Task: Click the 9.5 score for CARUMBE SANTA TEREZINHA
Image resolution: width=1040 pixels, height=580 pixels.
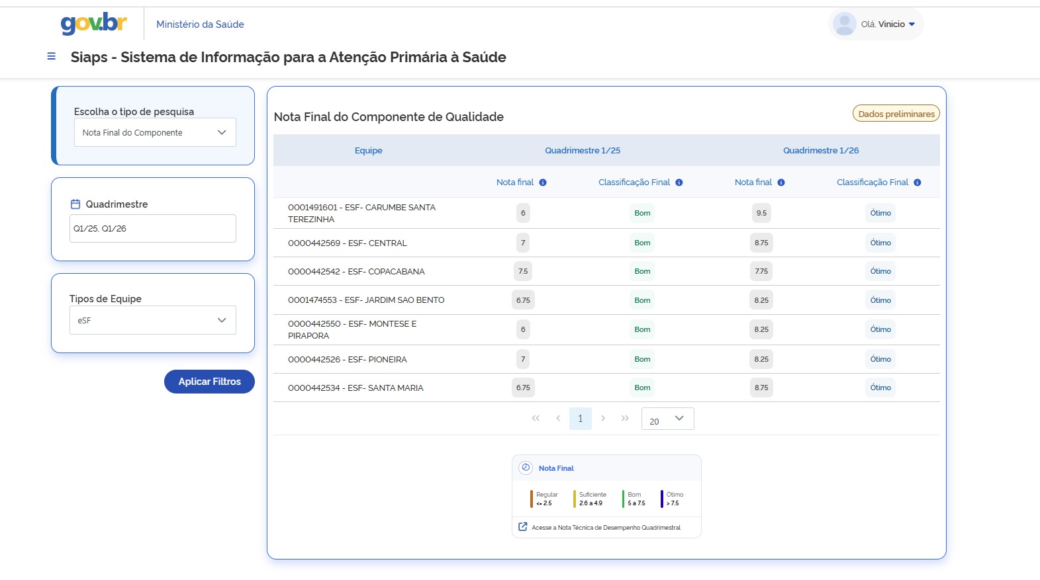Action: point(761,213)
